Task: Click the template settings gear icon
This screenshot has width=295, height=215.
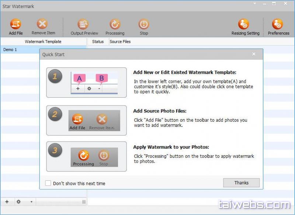Action: 18,202
